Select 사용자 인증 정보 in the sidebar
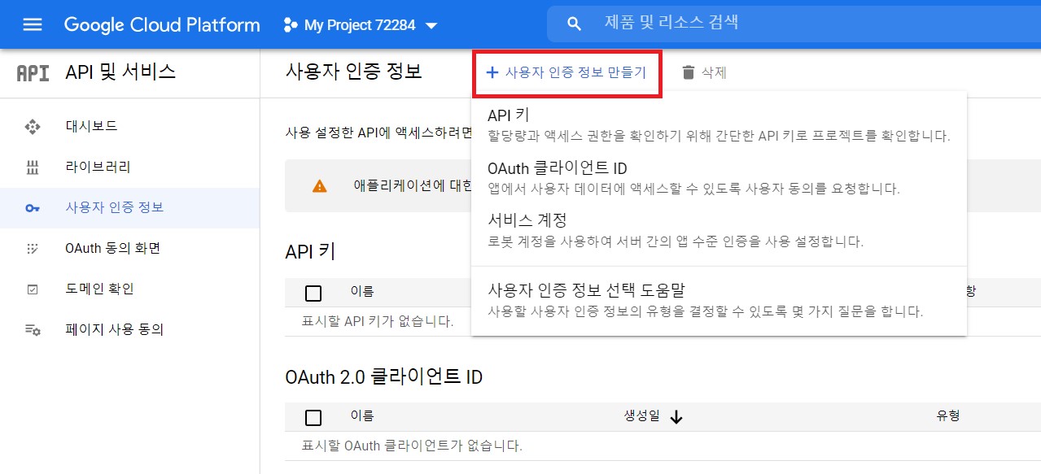 [129, 207]
